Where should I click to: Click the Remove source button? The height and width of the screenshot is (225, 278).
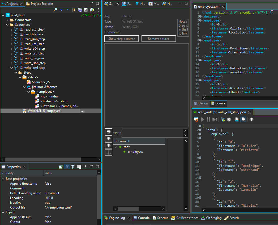coord(159,39)
